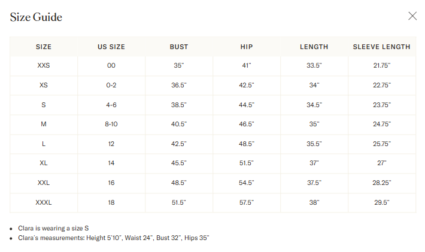
Task: Click the SLEEVE LENGTH column header
Action: [381, 47]
